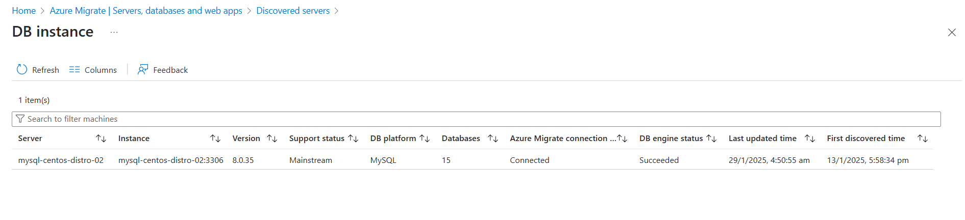The image size is (965, 220).
Task: Sort by DB engine status arrows
Action: click(x=711, y=139)
